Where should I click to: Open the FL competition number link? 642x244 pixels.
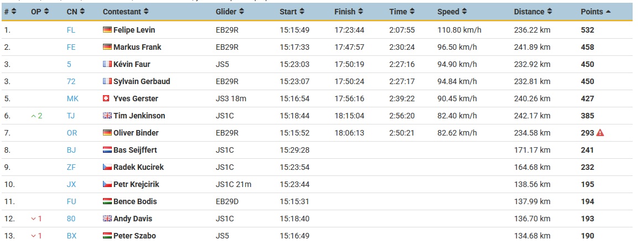pos(71,30)
